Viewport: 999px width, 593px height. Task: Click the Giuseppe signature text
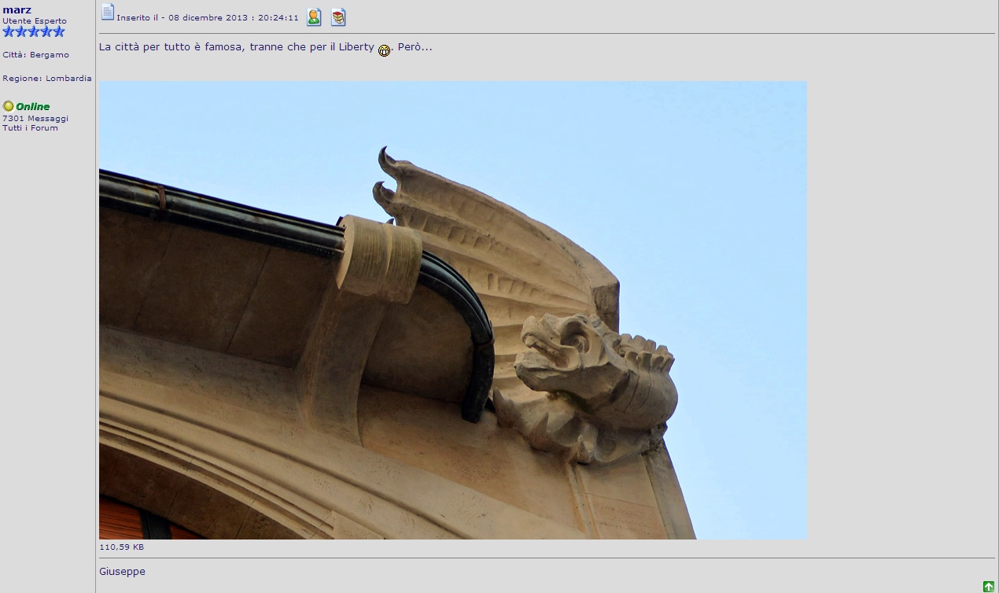click(x=122, y=572)
